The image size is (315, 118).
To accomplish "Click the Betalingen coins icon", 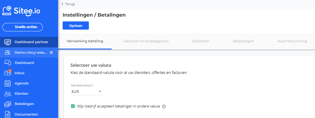I will click(x=8, y=104).
